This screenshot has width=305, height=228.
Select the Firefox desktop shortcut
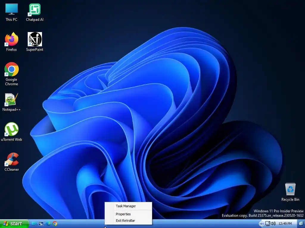(x=12, y=42)
